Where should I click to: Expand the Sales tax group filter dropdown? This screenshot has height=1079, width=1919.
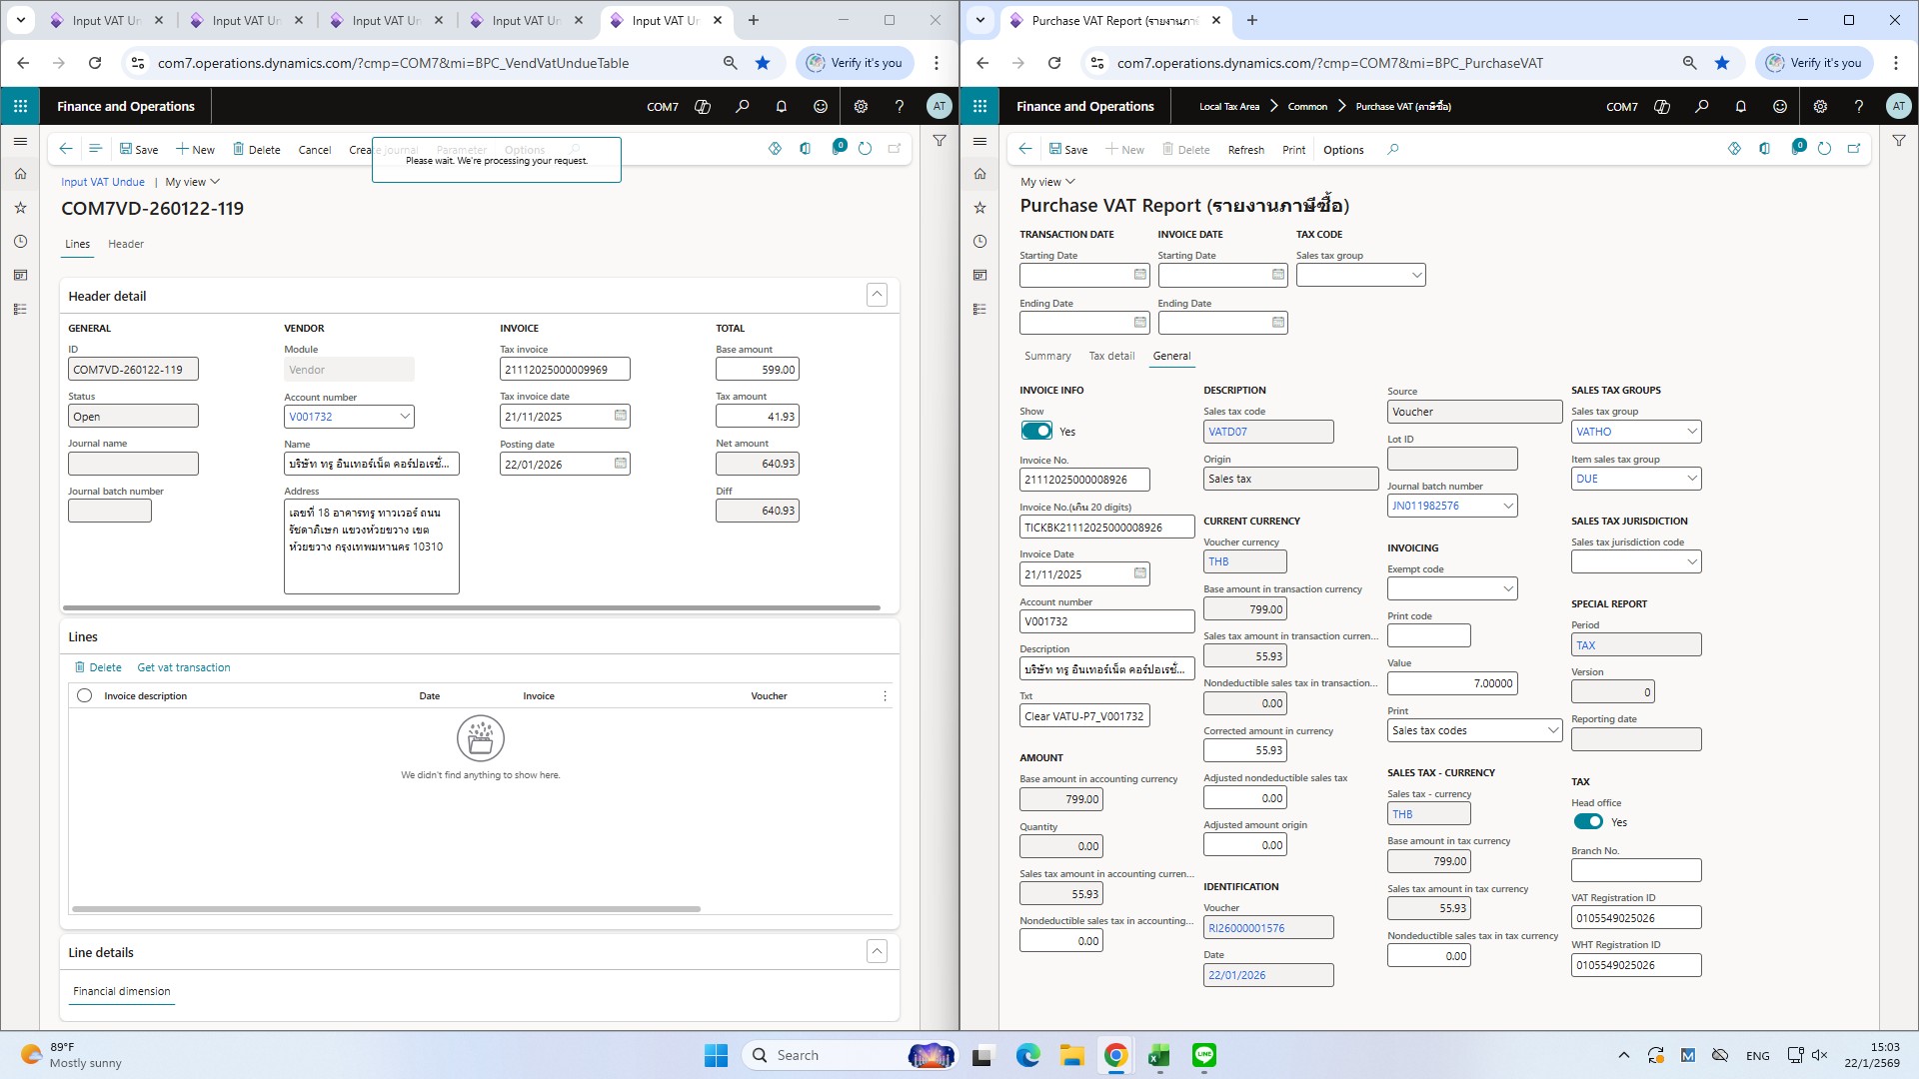tap(1415, 275)
